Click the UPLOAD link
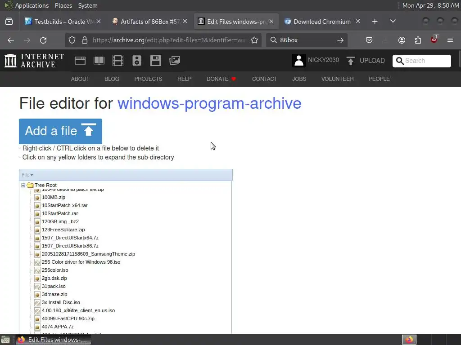Screen dimensions: 461x345 click(372, 61)
